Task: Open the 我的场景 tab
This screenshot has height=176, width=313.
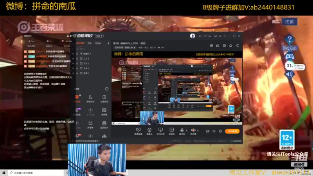Action: 80,43
